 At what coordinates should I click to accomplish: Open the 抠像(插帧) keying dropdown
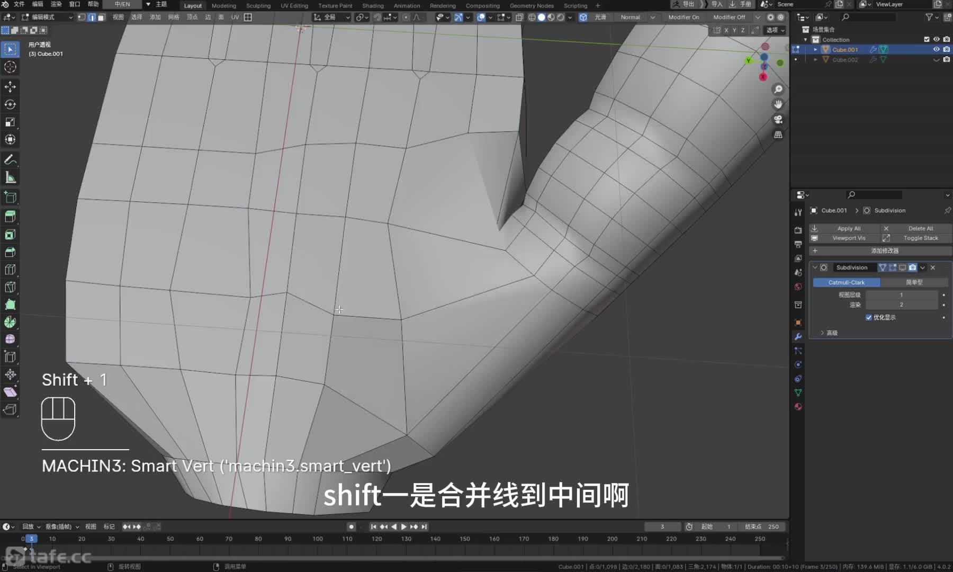tap(62, 526)
